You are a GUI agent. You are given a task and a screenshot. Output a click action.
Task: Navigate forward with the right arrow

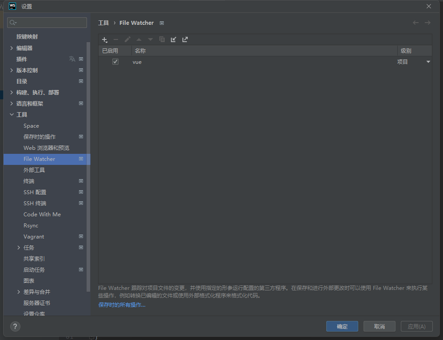point(427,23)
